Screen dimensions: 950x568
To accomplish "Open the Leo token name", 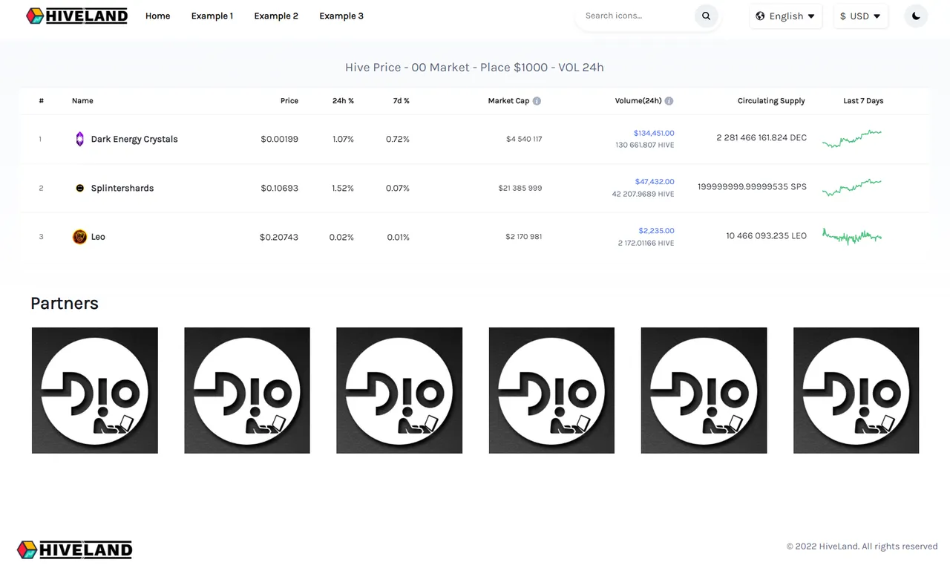I will pyautogui.click(x=98, y=237).
